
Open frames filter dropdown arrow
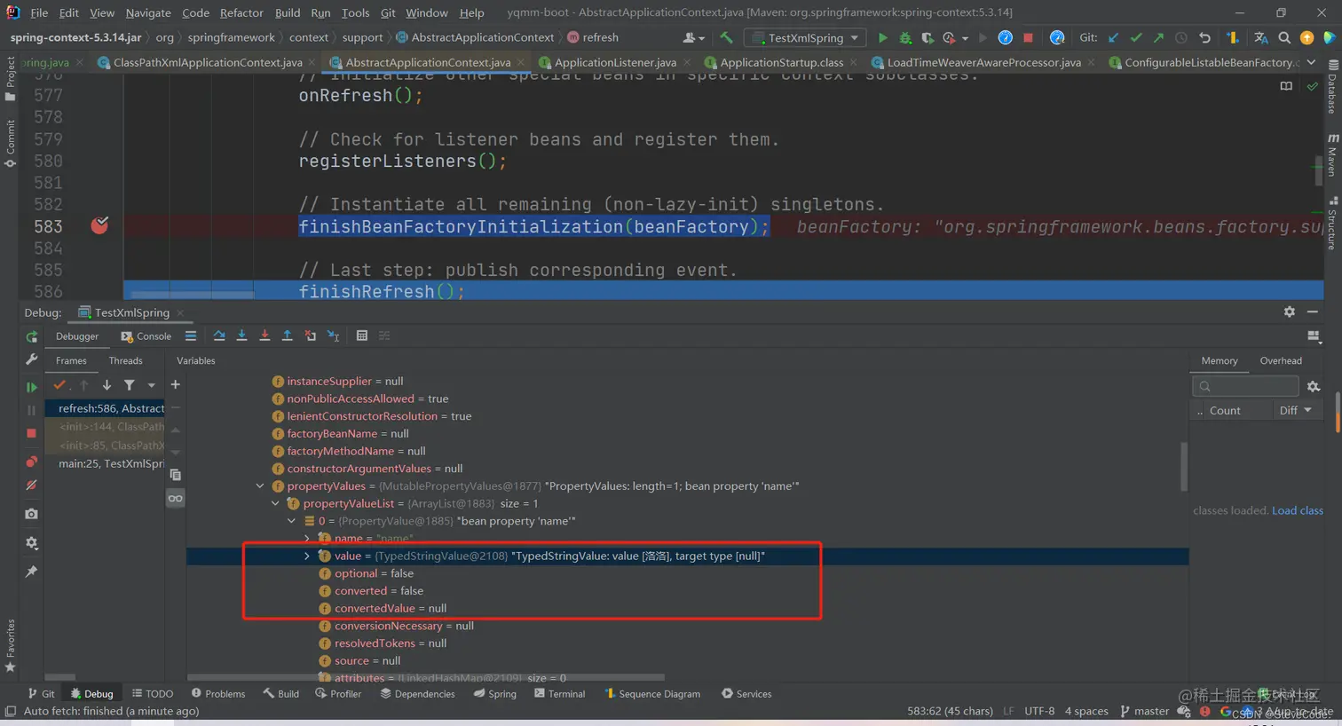151,385
